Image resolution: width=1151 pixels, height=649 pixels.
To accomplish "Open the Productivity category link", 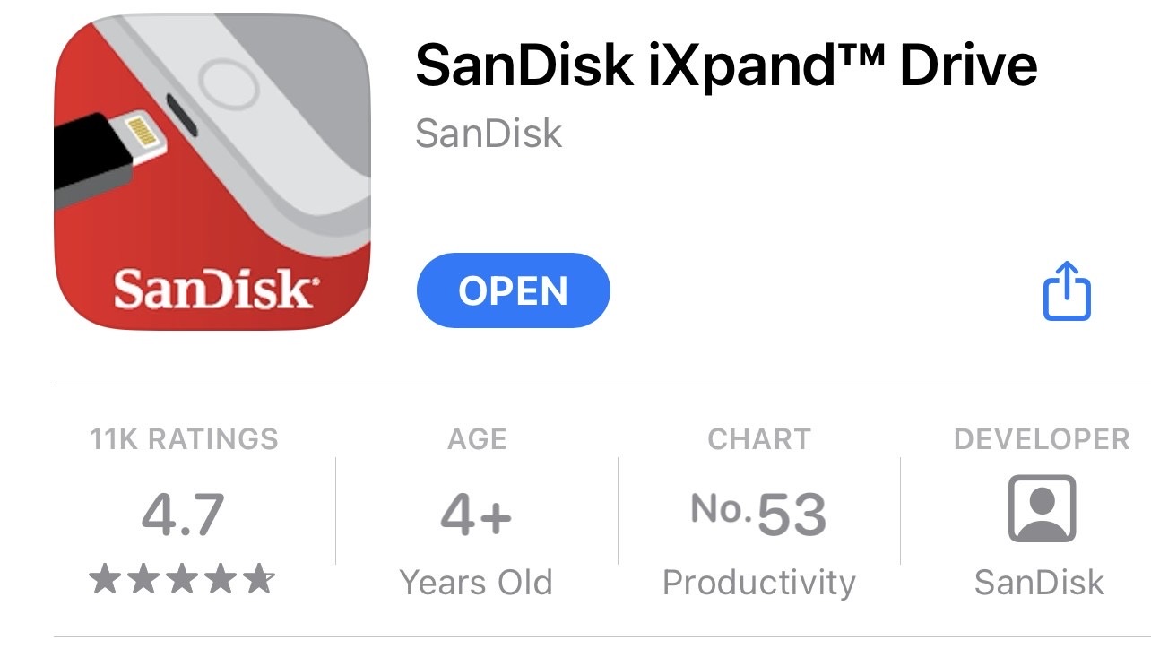I will 758,583.
